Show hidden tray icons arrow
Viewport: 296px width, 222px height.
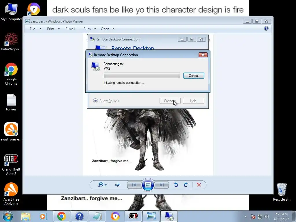click(246, 217)
